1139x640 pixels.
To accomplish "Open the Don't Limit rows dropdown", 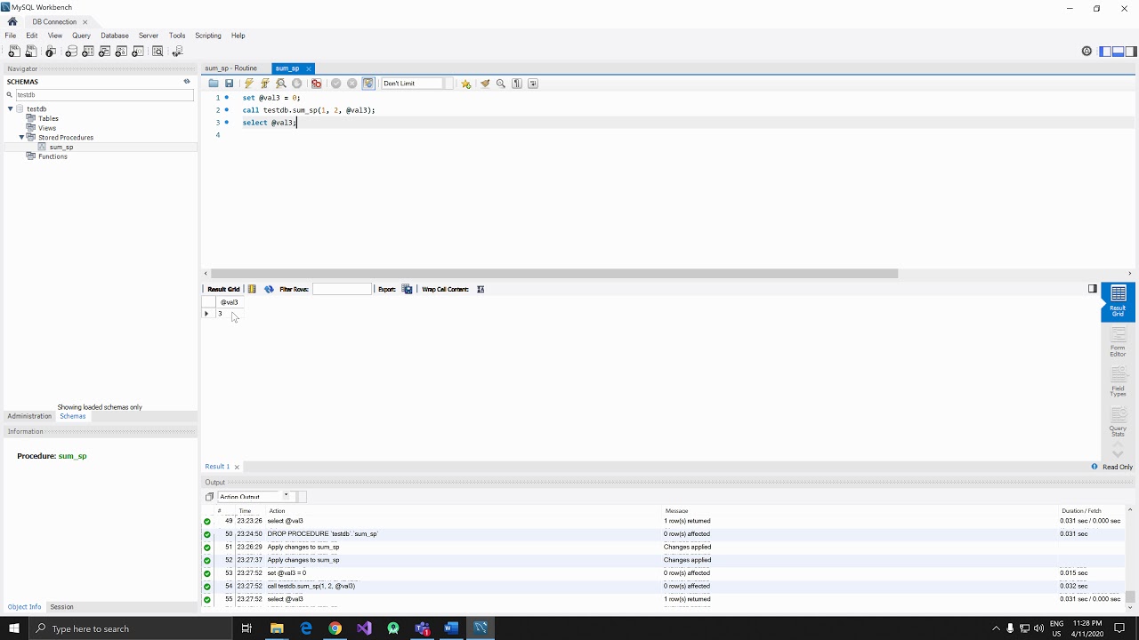I will (x=416, y=84).
